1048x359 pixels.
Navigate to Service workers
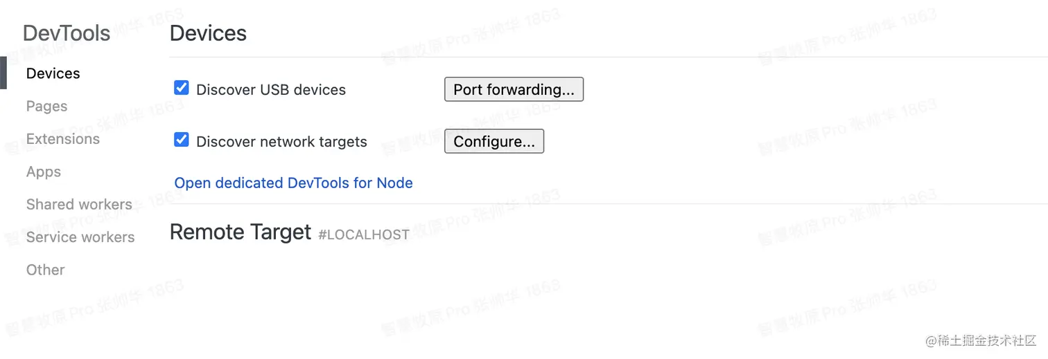tap(80, 237)
